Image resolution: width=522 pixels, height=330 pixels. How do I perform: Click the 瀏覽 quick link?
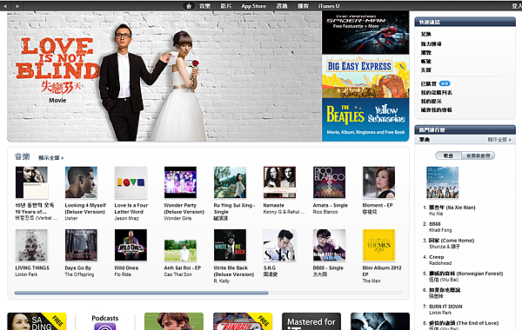click(425, 52)
